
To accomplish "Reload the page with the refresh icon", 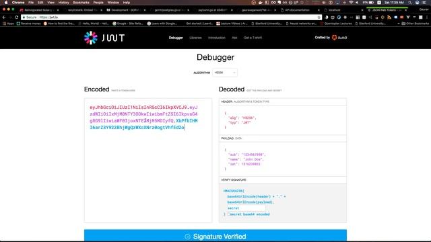I will coord(16,17).
